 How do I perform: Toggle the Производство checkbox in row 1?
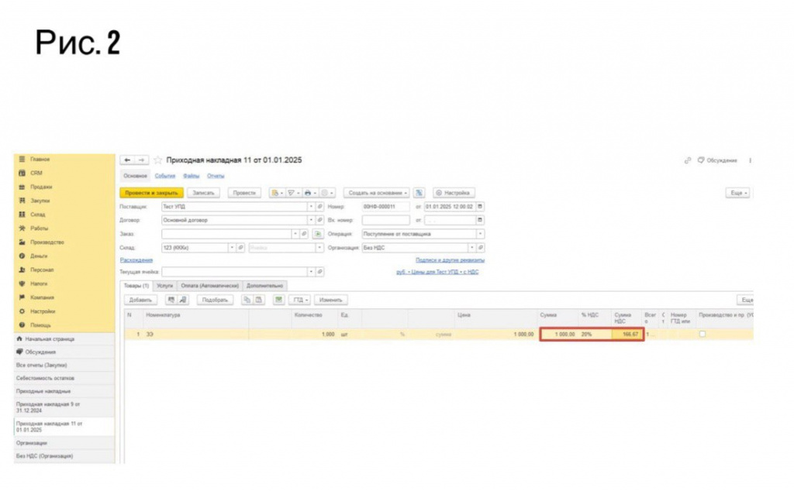(703, 334)
